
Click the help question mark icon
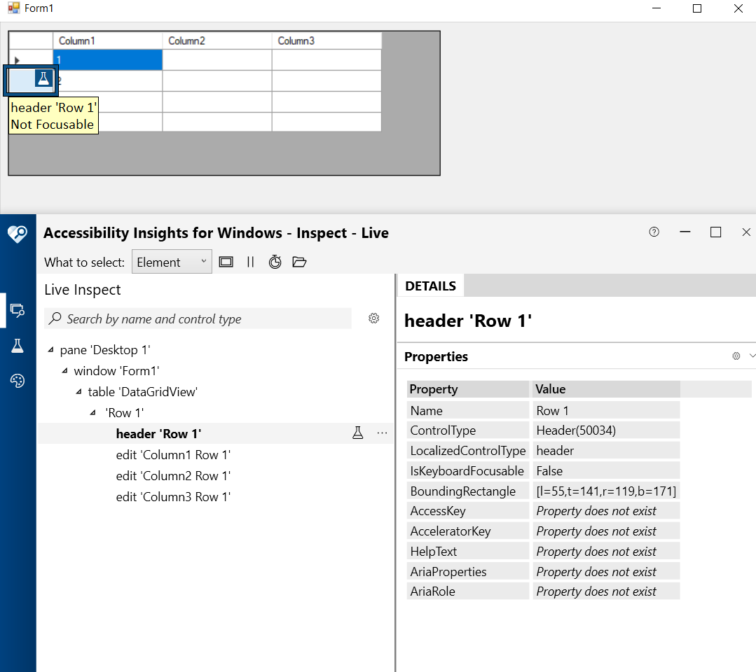(x=654, y=232)
